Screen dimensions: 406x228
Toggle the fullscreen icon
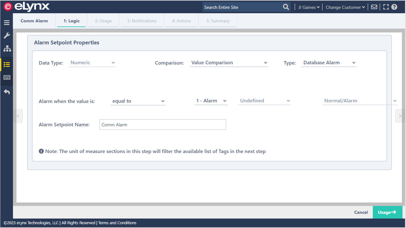tap(386, 7)
